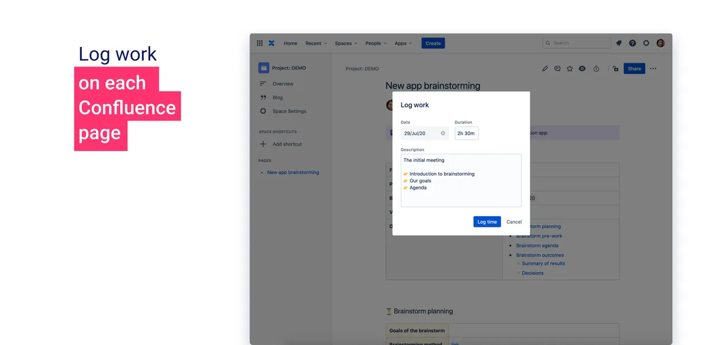Image resolution: width=707 pixels, height=345 pixels.
Task: Expand the People dropdown
Action: pos(376,43)
